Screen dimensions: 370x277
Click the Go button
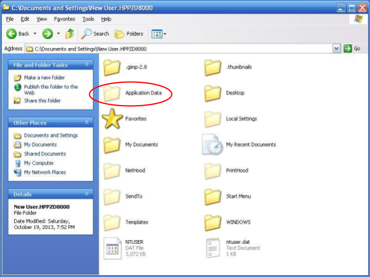[x=352, y=49]
